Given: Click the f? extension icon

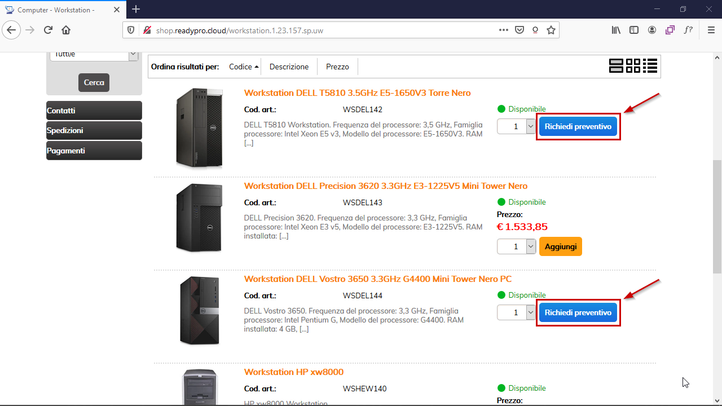Looking at the screenshot, I should pos(688,30).
